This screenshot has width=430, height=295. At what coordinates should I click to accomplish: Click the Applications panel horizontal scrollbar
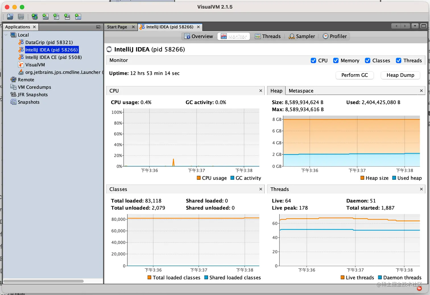[x=44, y=281]
